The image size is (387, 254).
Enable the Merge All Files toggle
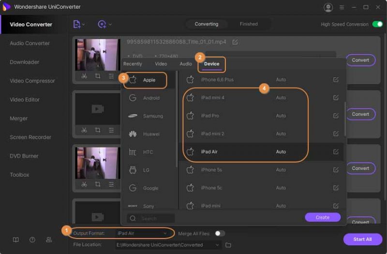pyautogui.click(x=220, y=233)
